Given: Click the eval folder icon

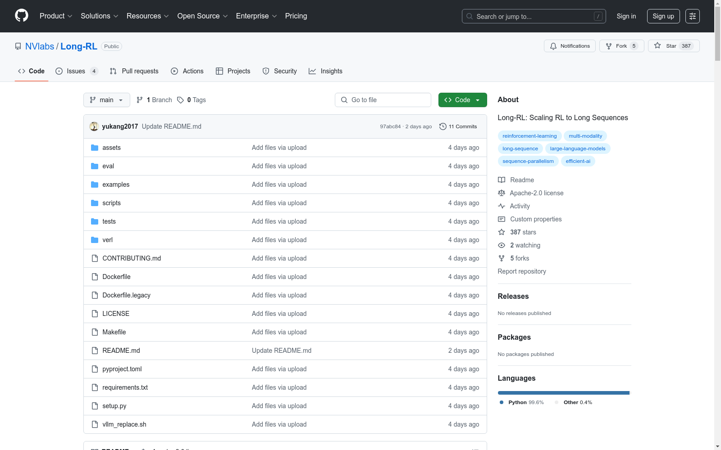Looking at the screenshot, I should [x=95, y=166].
